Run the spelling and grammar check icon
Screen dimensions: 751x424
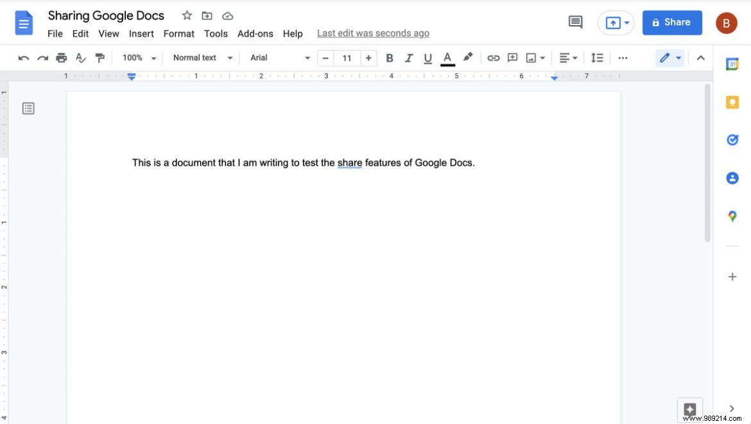pyautogui.click(x=81, y=57)
